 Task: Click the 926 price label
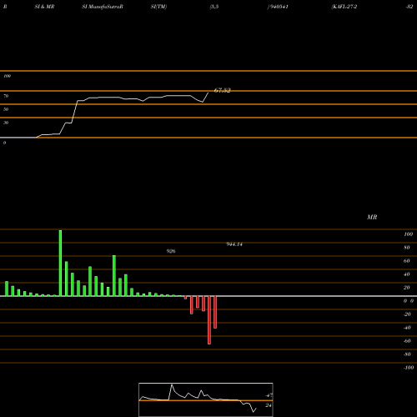(x=171, y=251)
